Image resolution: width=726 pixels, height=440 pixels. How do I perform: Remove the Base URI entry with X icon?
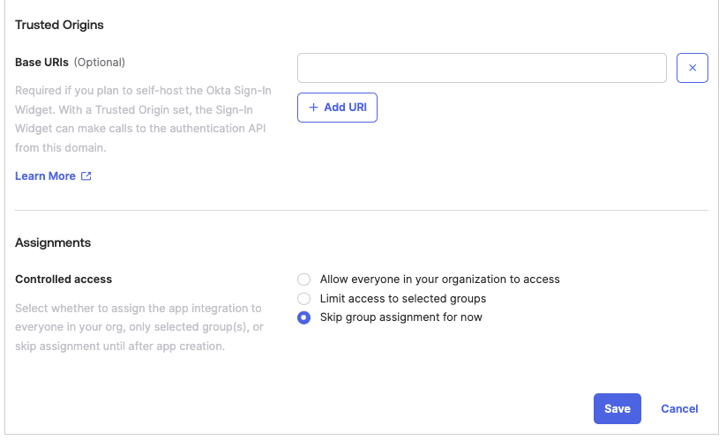tap(692, 68)
